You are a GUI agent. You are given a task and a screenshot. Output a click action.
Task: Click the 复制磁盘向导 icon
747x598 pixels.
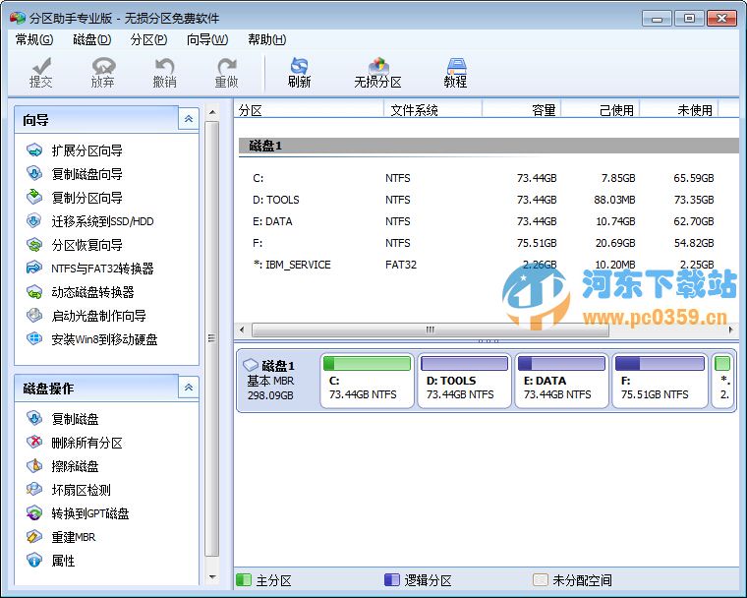(x=34, y=173)
